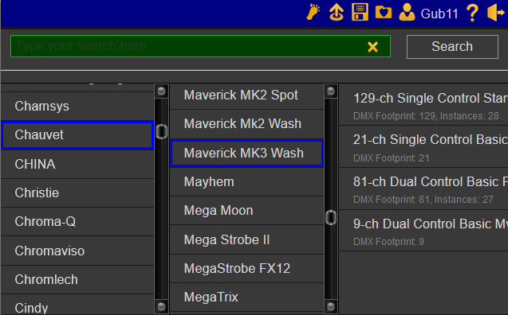
Task: Select fixture Maverick MK3 Wash
Action: [x=247, y=154]
